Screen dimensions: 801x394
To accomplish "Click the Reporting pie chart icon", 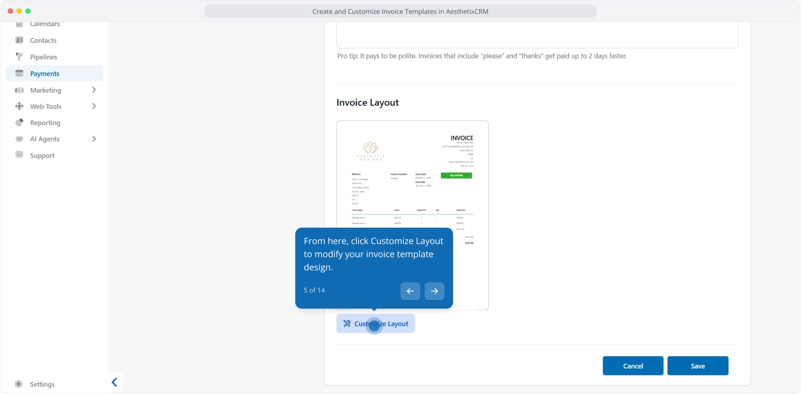I will 19,123.
